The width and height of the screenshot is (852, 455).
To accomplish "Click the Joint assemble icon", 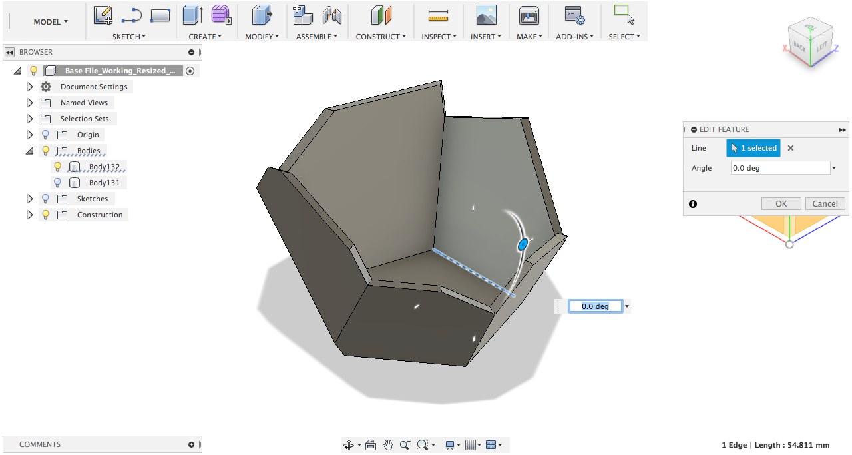I will [x=331, y=15].
